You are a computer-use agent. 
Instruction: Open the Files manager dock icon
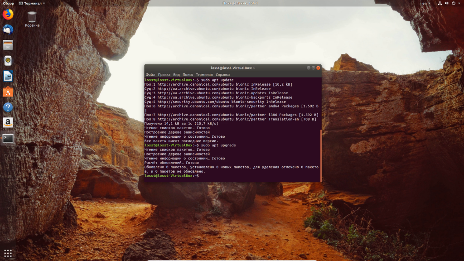[x=8, y=45]
